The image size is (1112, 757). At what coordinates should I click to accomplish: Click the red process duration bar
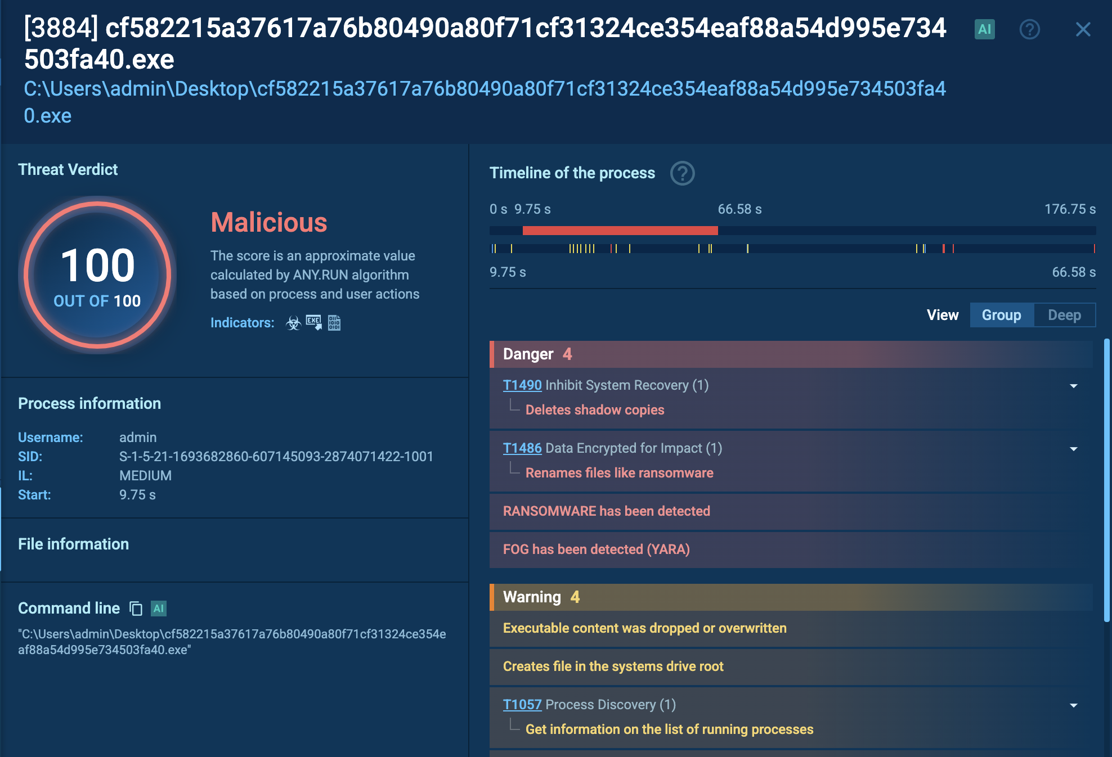point(620,231)
